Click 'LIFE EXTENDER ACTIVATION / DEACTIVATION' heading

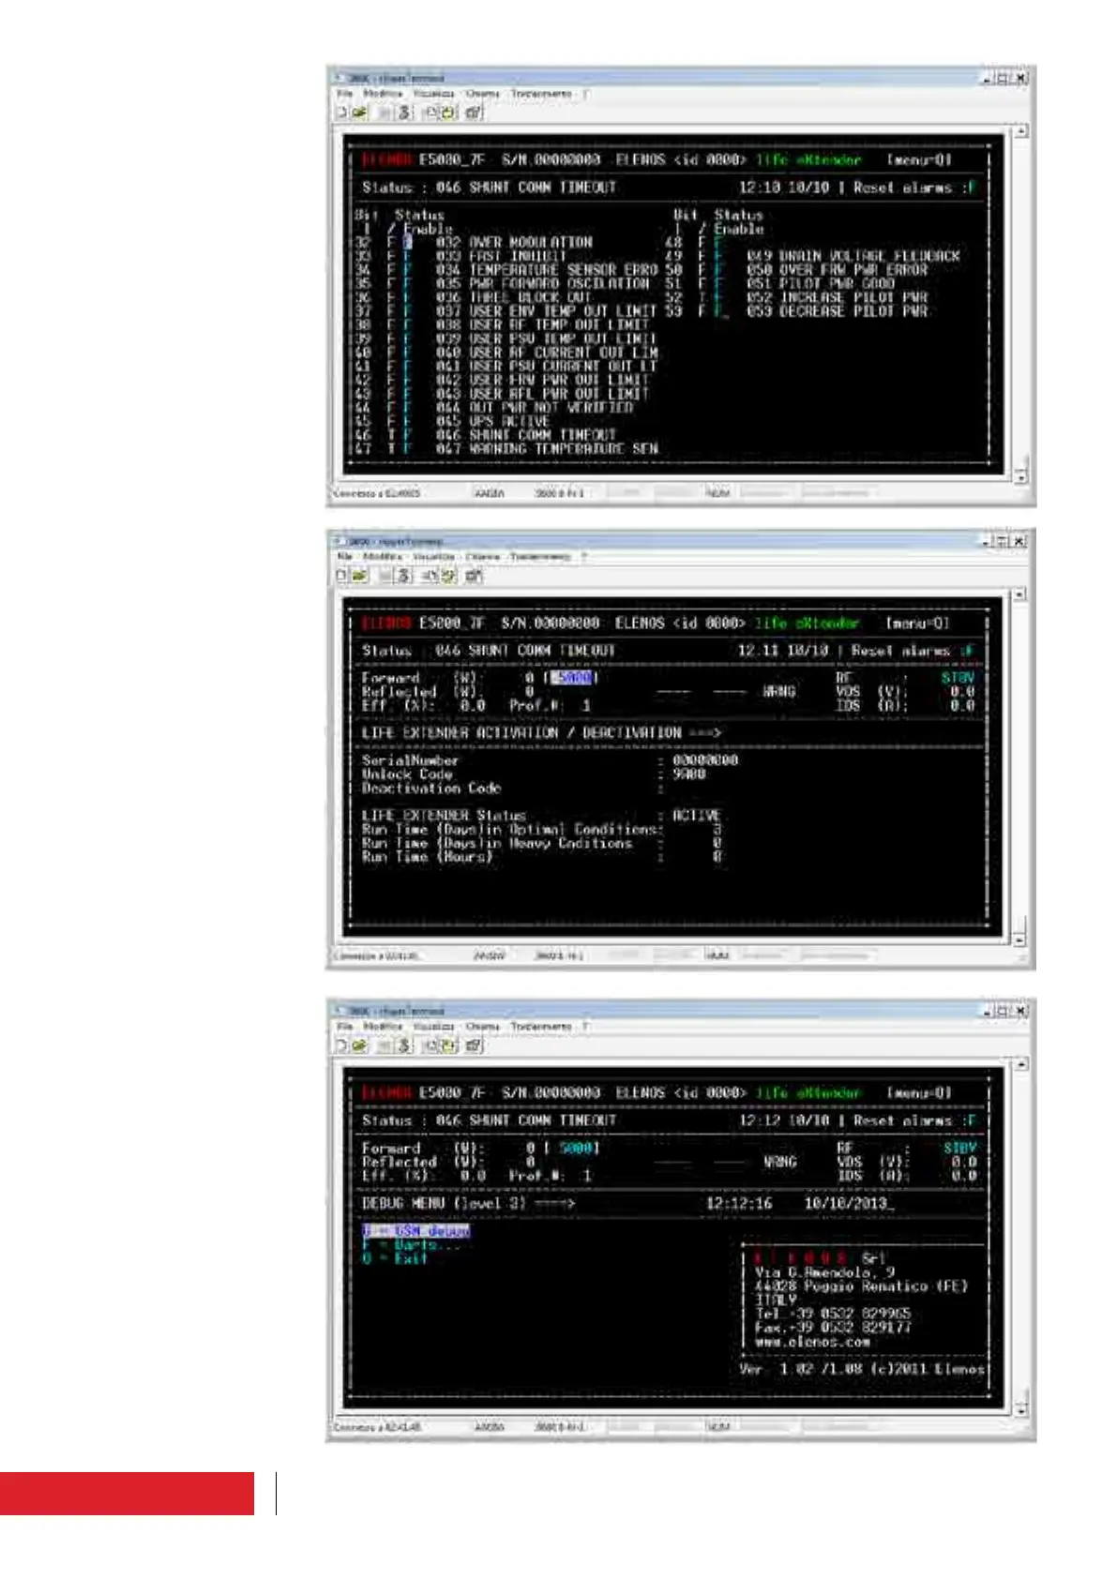coord(521,732)
